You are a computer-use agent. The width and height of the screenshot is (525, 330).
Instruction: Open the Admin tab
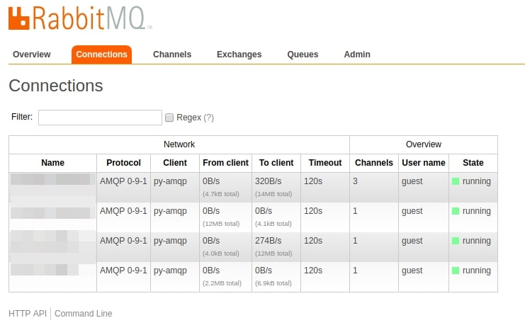[357, 55]
